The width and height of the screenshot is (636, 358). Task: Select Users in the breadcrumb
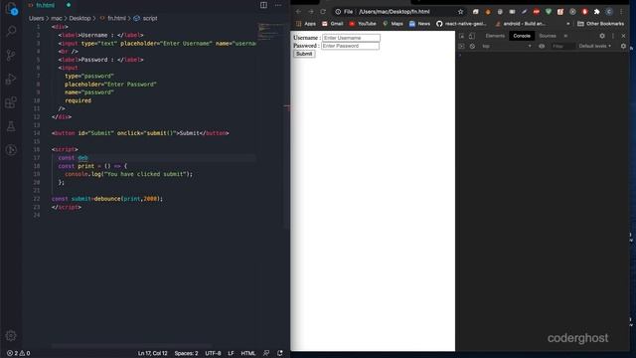pos(36,18)
